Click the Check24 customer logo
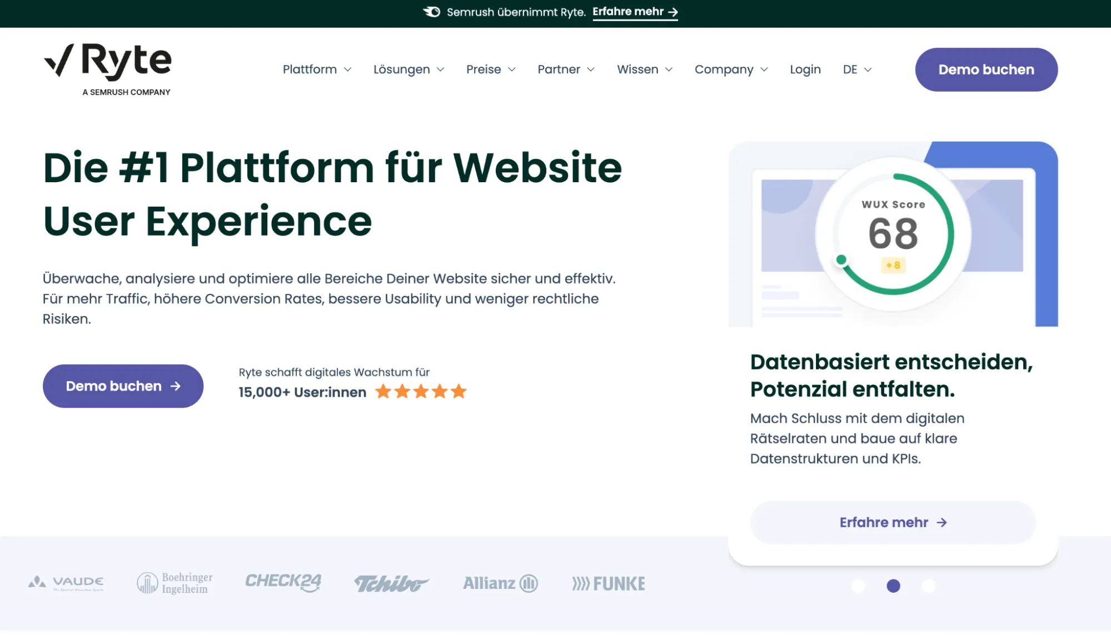Viewport: 1111px width, 635px height. [x=284, y=583]
